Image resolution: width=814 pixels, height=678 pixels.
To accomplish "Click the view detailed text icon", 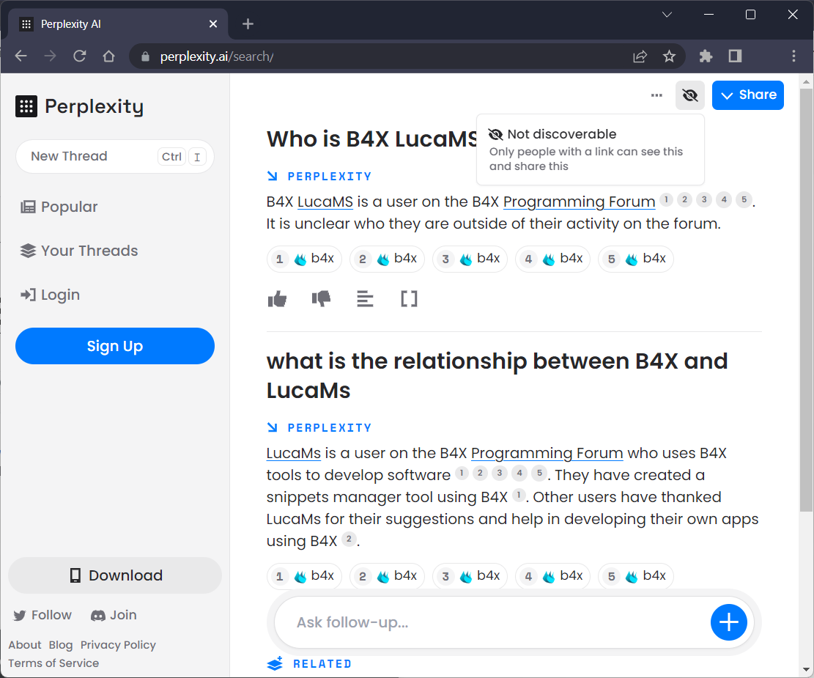I will pyautogui.click(x=365, y=299).
